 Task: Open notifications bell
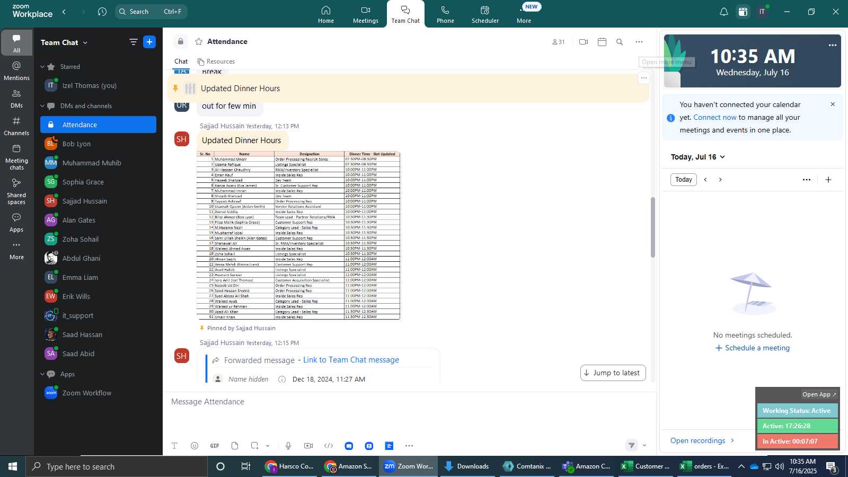click(x=723, y=12)
